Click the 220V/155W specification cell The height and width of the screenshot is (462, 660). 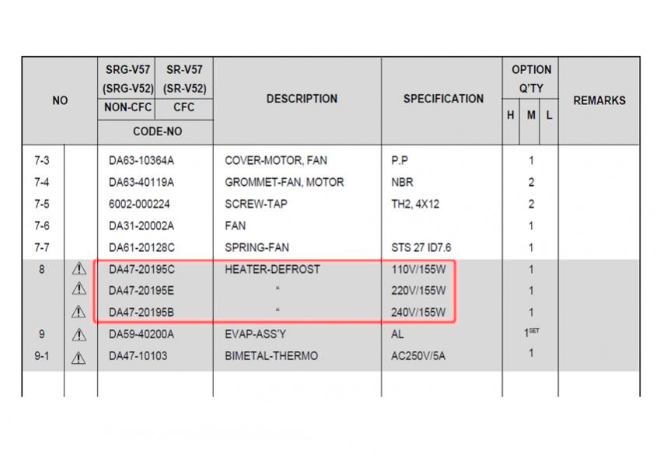[x=419, y=291]
